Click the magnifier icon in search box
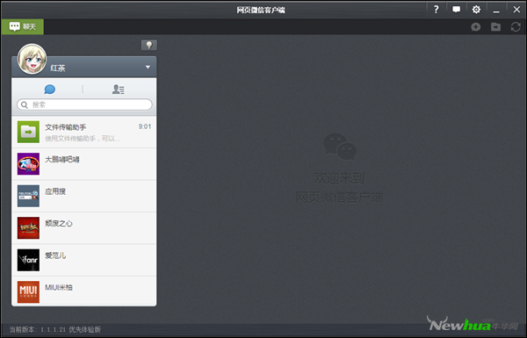The height and width of the screenshot is (338, 527). (x=25, y=104)
